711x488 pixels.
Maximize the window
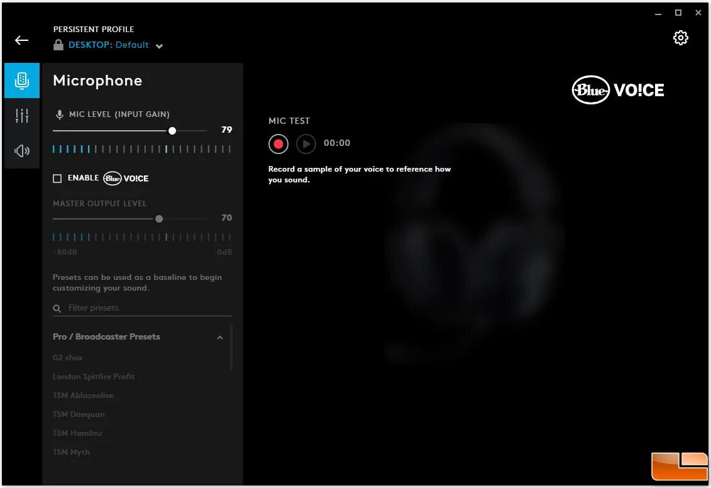[x=678, y=13]
